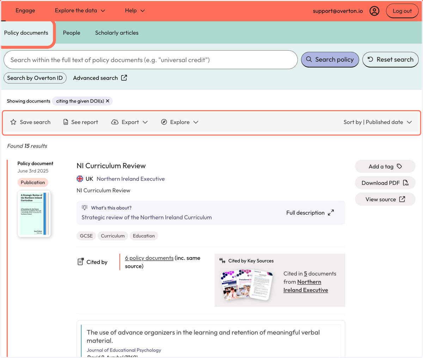Click the Key Sources document covers thumbnail
This screenshot has width=423, height=358.
click(247, 285)
